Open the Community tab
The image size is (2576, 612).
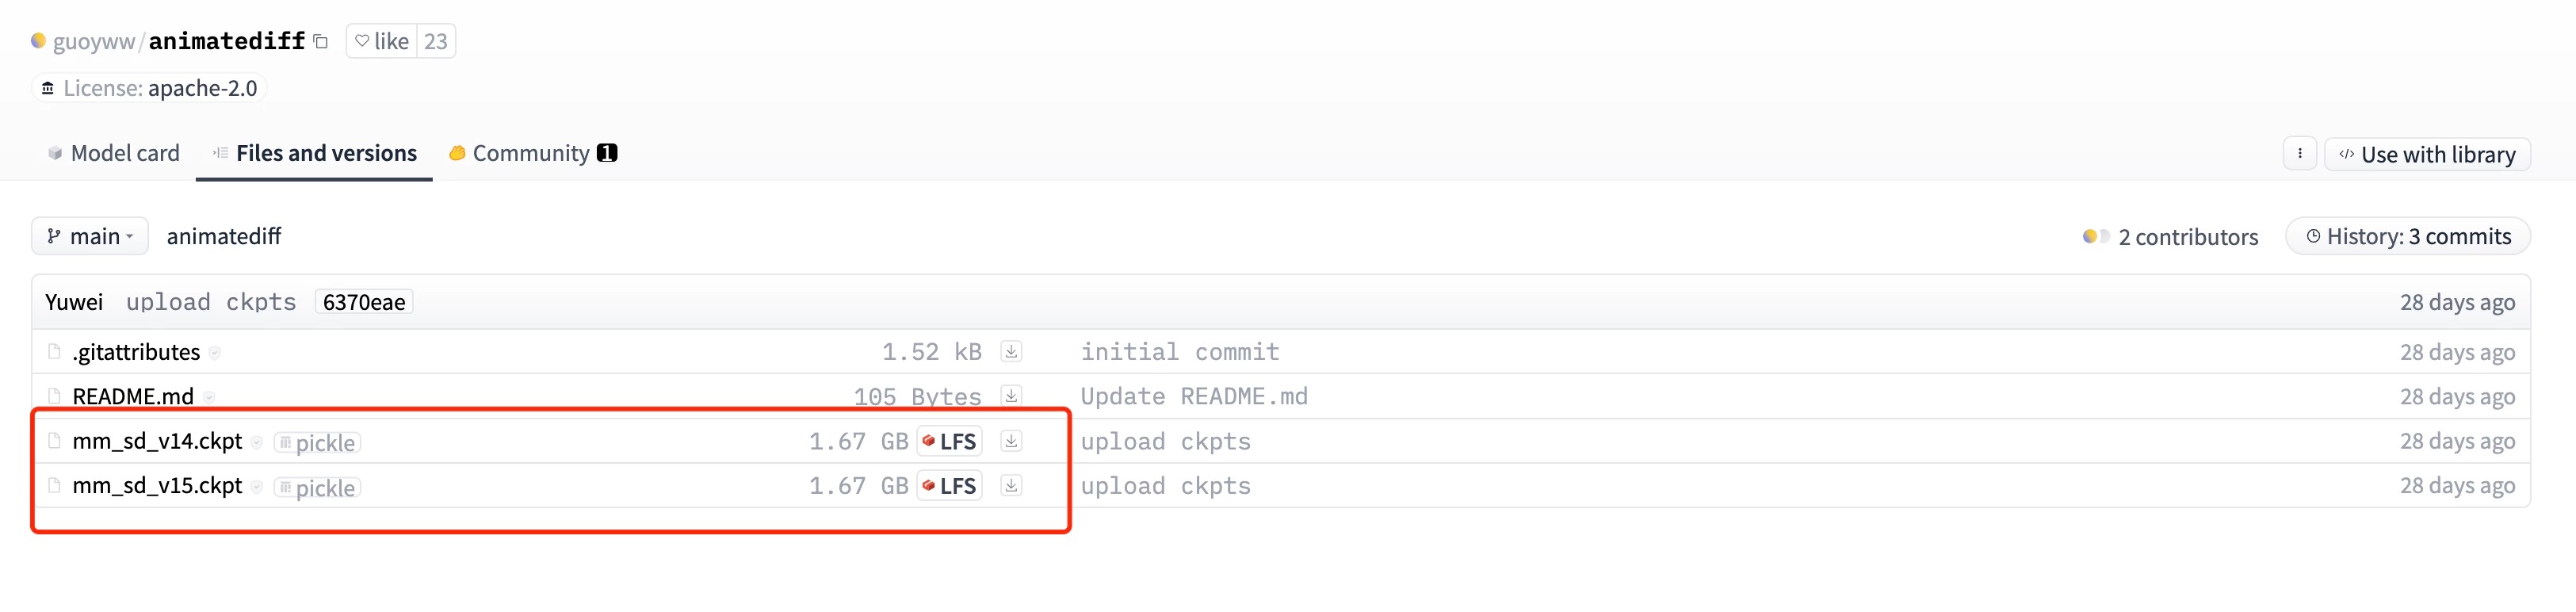533,153
